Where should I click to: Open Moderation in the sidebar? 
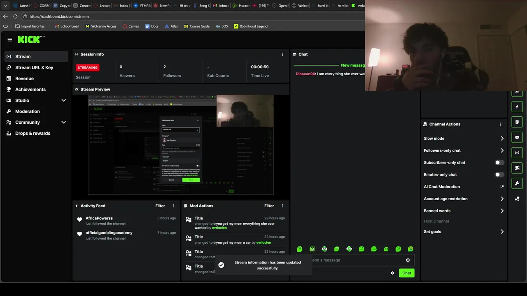(x=36, y=111)
